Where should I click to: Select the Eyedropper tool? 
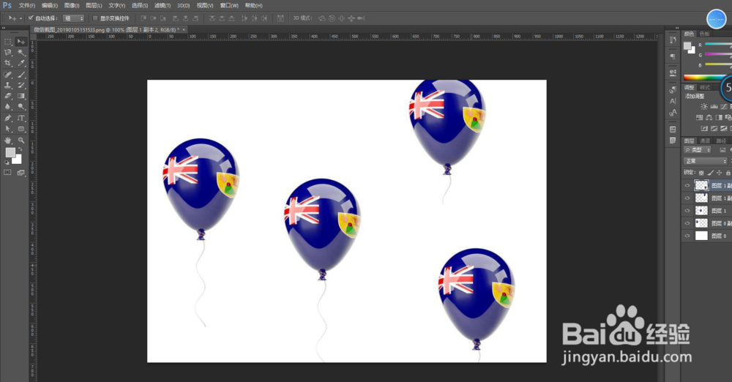click(21, 63)
